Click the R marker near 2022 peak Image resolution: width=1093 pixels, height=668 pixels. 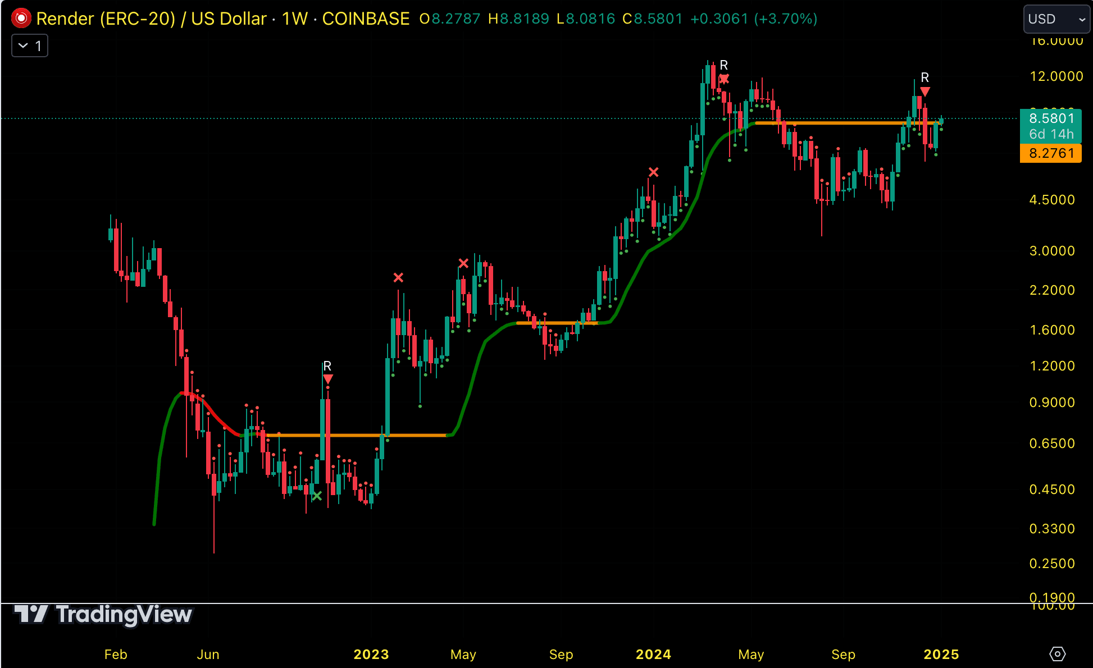327,366
